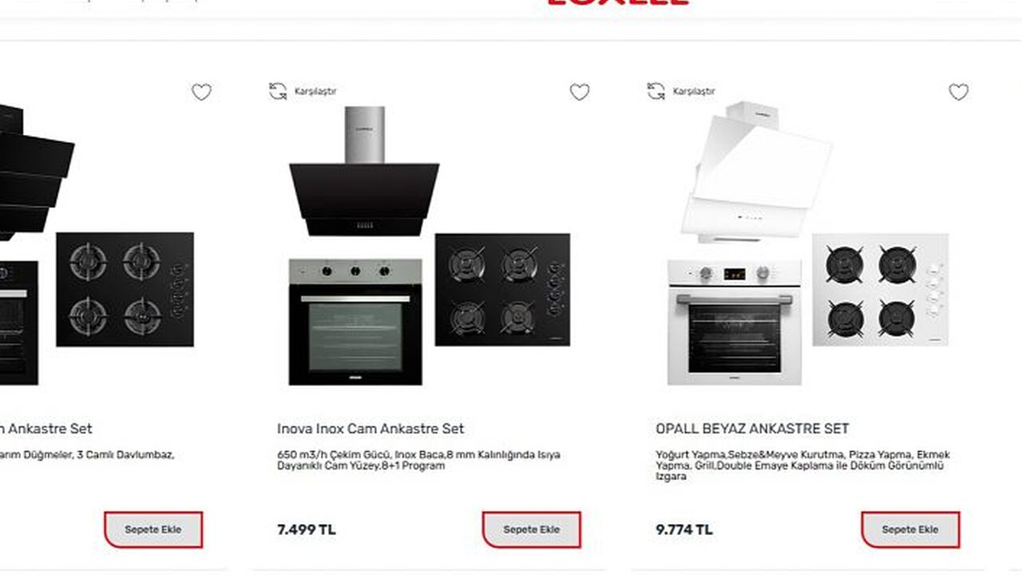Click the inox built-in oven image
Viewport: 1022px width, 575px height.
[355, 322]
